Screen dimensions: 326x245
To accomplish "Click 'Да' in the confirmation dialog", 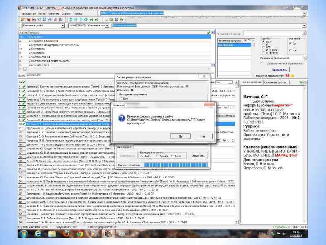I will coord(180,136).
